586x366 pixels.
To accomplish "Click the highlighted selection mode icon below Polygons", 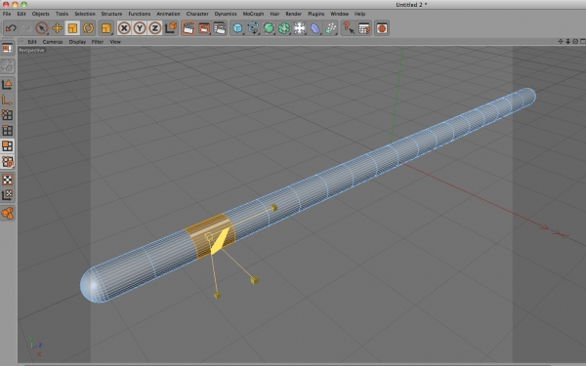I will (7, 161).
